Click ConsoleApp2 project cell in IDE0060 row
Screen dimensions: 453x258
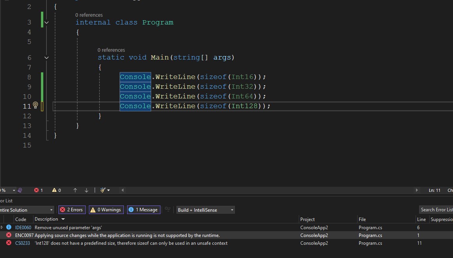(x=314, y=227)
